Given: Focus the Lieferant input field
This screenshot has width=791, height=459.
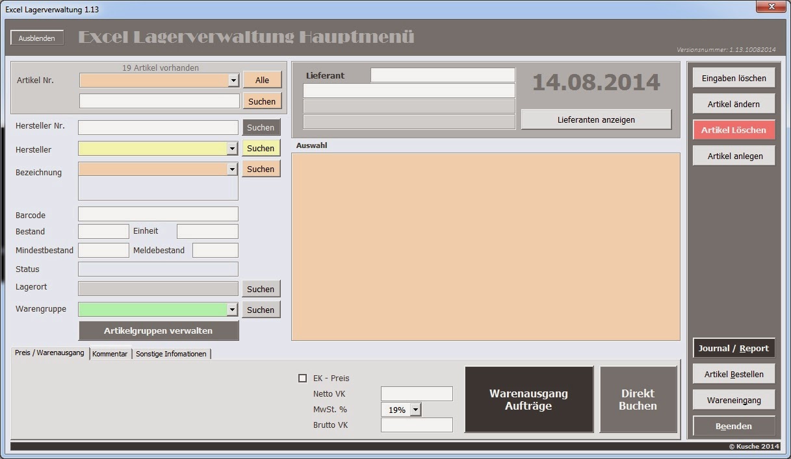Looking at the screenshot, I should point(443,75).
